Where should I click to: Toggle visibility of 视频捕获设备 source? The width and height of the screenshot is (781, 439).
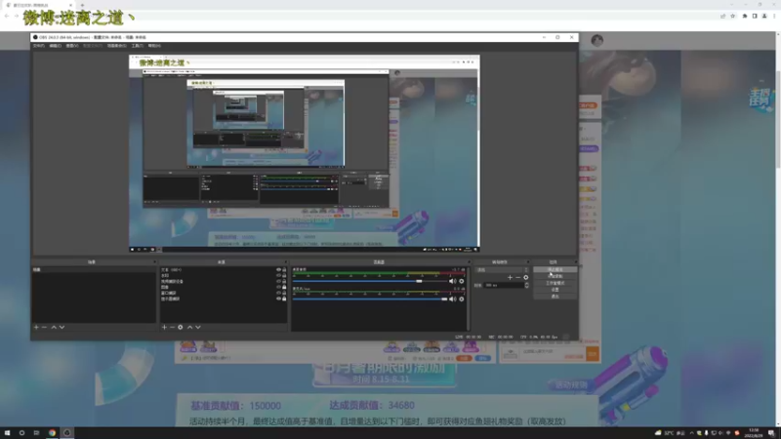tap(278, 281)
